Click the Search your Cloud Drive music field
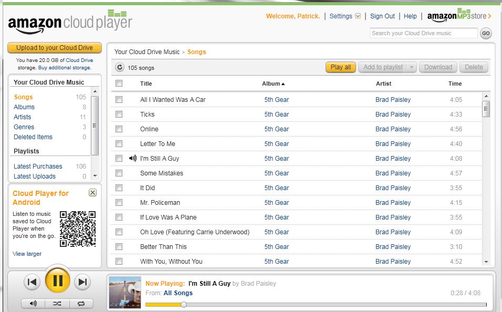This screenshot has width=502, height=312. (424, 33)
